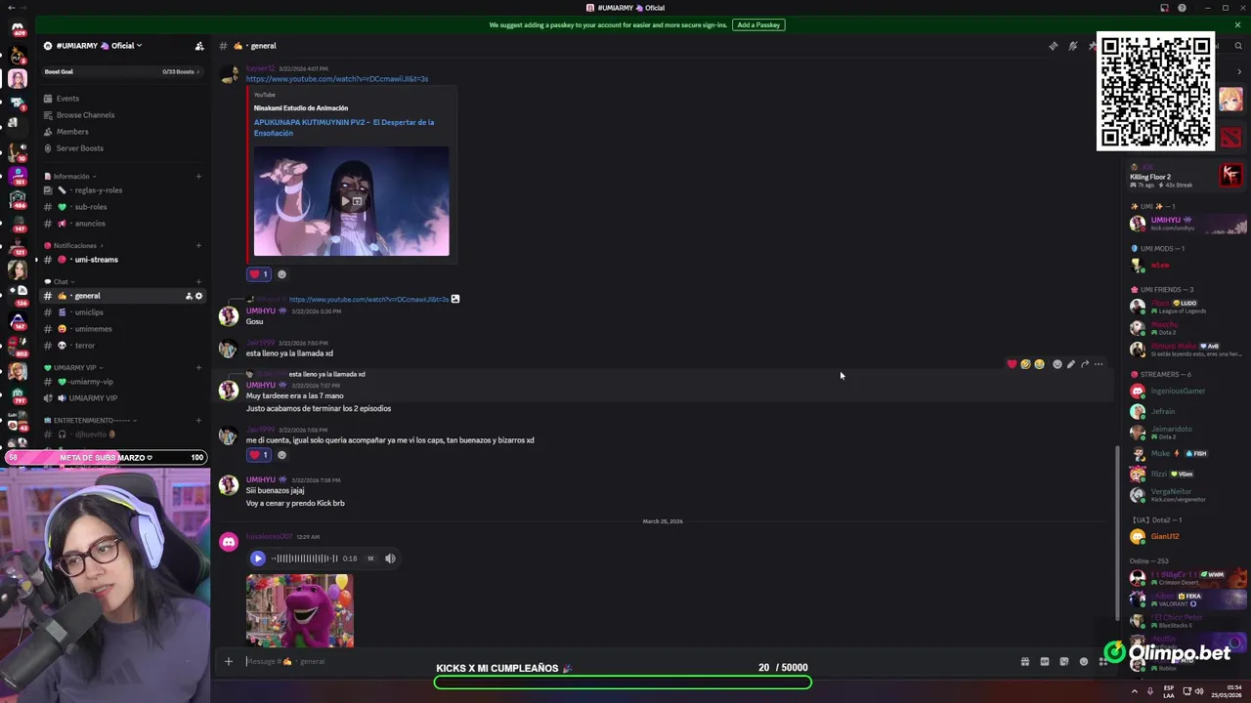Toggle heart reaction on Jair1999 message
The image size is (1251, 703).
[x=259, y=455]
